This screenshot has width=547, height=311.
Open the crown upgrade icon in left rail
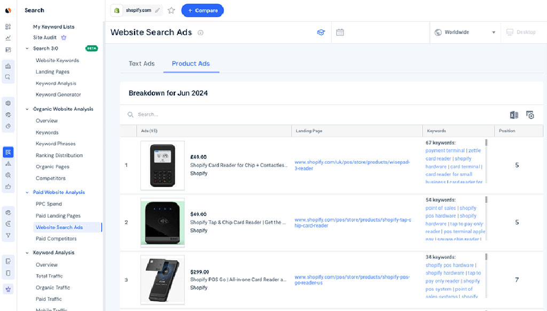(8, 289)
